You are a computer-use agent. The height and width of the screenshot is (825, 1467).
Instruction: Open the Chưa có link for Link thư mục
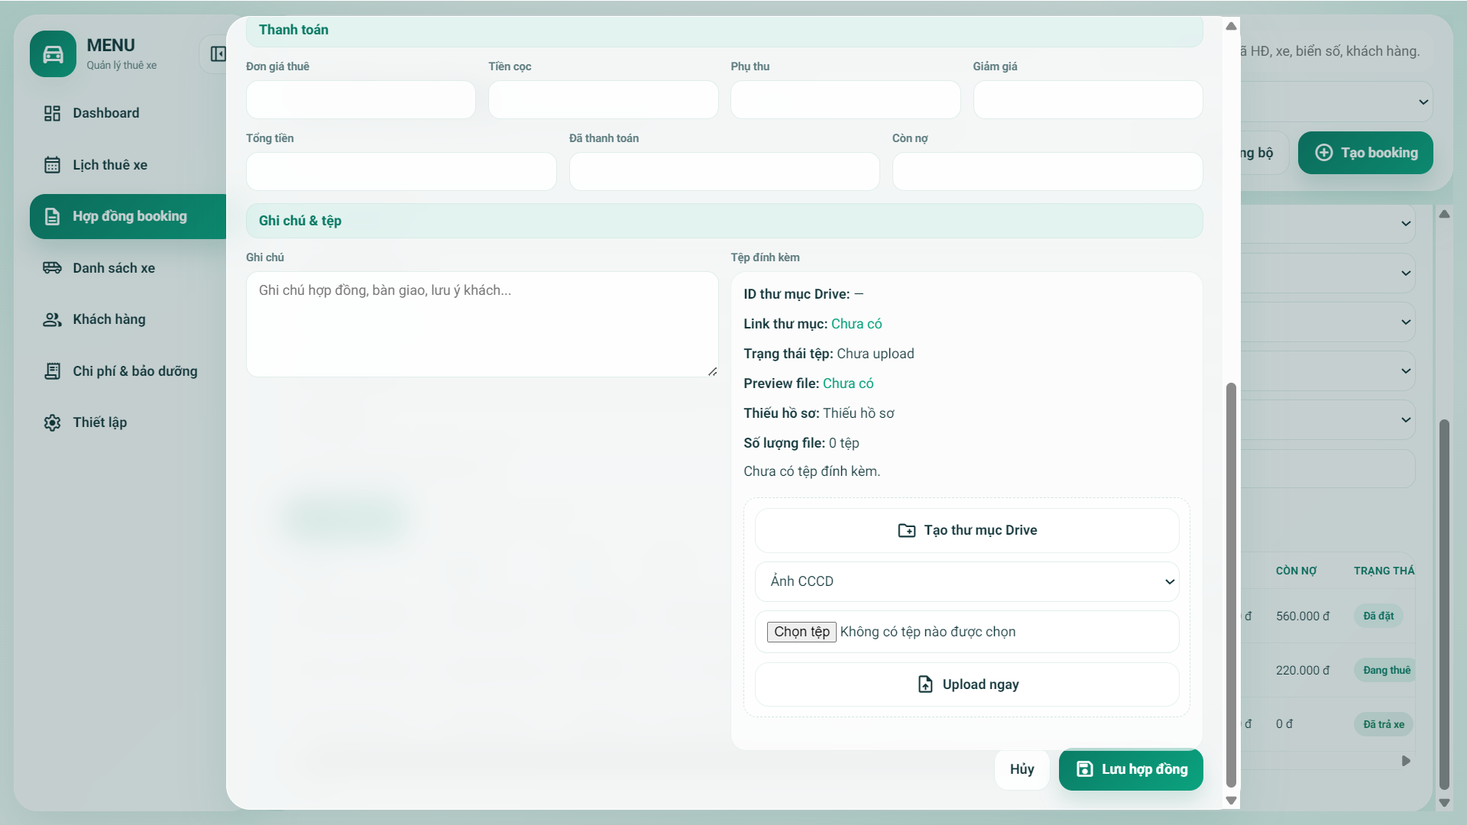coord(857,323)
